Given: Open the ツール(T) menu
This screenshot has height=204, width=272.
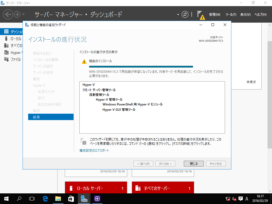Looking at the screenshot, I should (231, 15).
